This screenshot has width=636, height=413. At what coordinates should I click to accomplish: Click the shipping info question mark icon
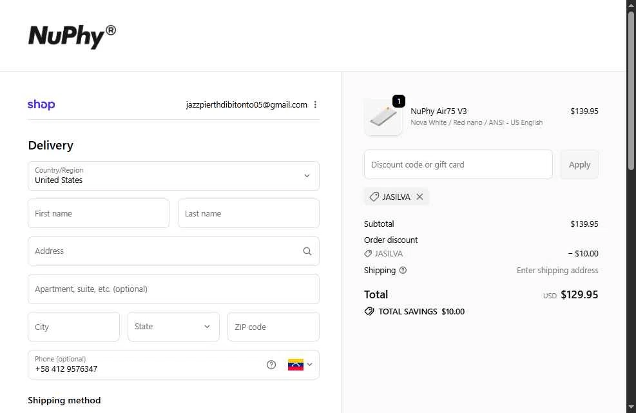[403, 270]
